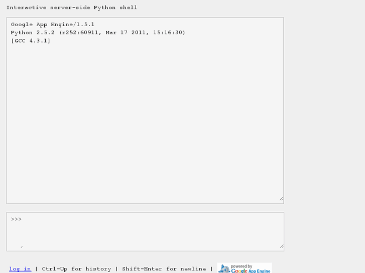Click the 'Google' word in the badge
365x273 pixels.
pyautogui.click(x=239, y=270)
